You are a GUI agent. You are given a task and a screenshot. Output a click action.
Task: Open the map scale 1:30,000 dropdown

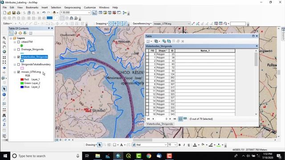pos(89,12)
